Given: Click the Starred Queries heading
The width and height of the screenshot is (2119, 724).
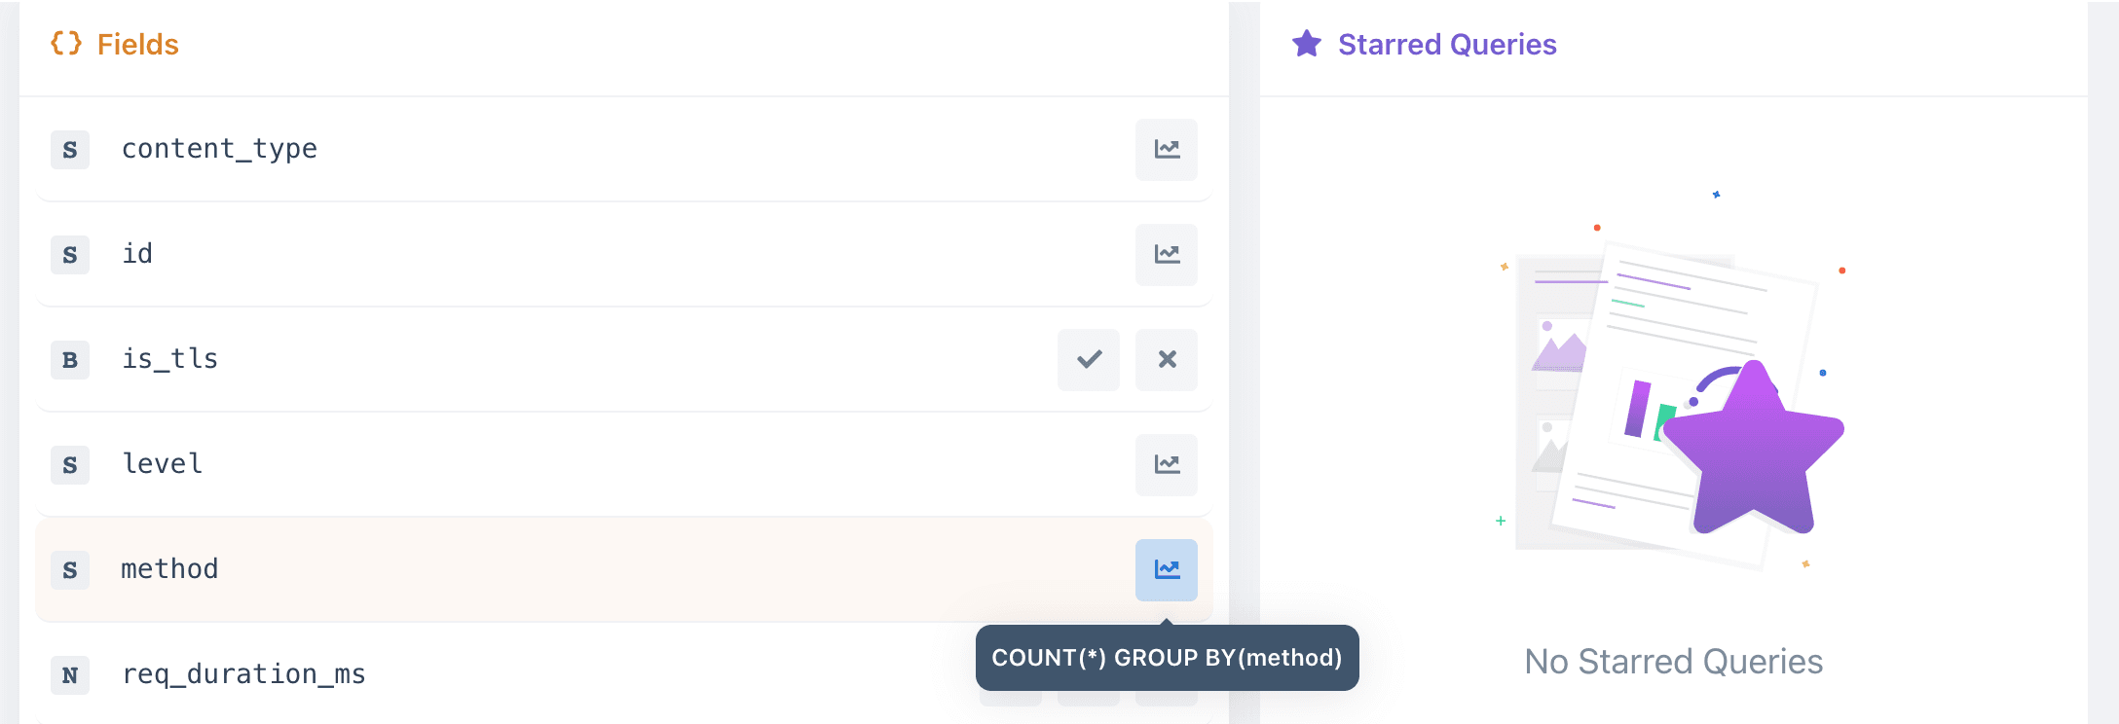Looking at the screenshot, I should pyautogui.click(x=1447, y=45).
